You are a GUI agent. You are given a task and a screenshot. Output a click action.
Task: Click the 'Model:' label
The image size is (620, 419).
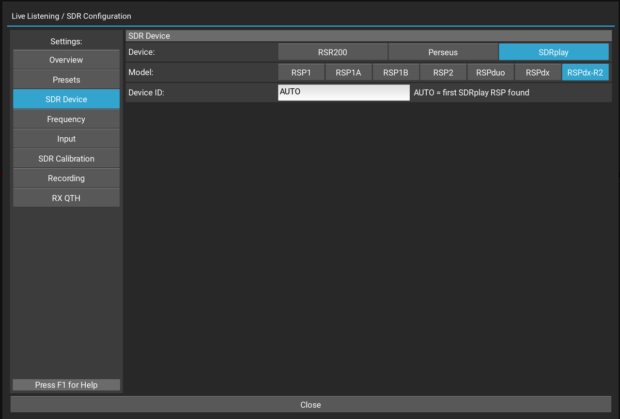(141, 73)
